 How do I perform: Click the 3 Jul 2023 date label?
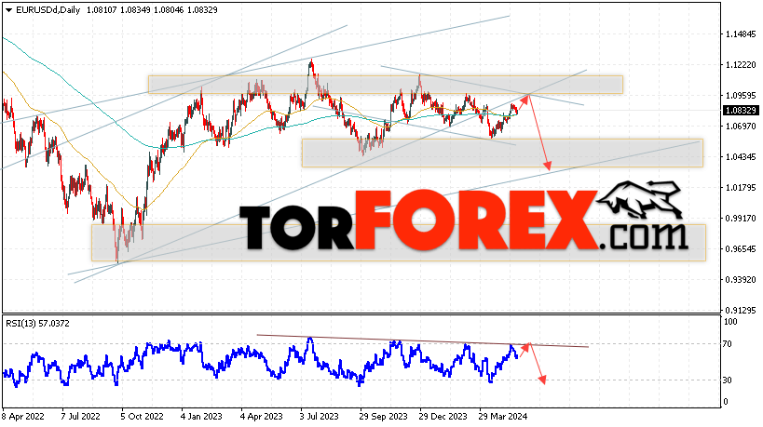[320, 417]
